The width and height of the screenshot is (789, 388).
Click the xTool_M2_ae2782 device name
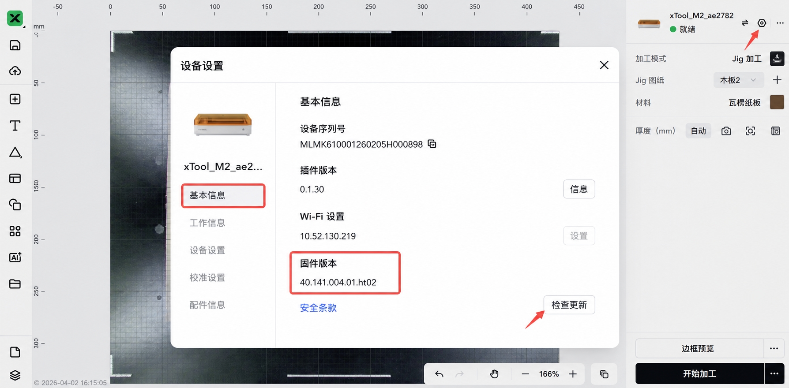click(x=702, y=15)
